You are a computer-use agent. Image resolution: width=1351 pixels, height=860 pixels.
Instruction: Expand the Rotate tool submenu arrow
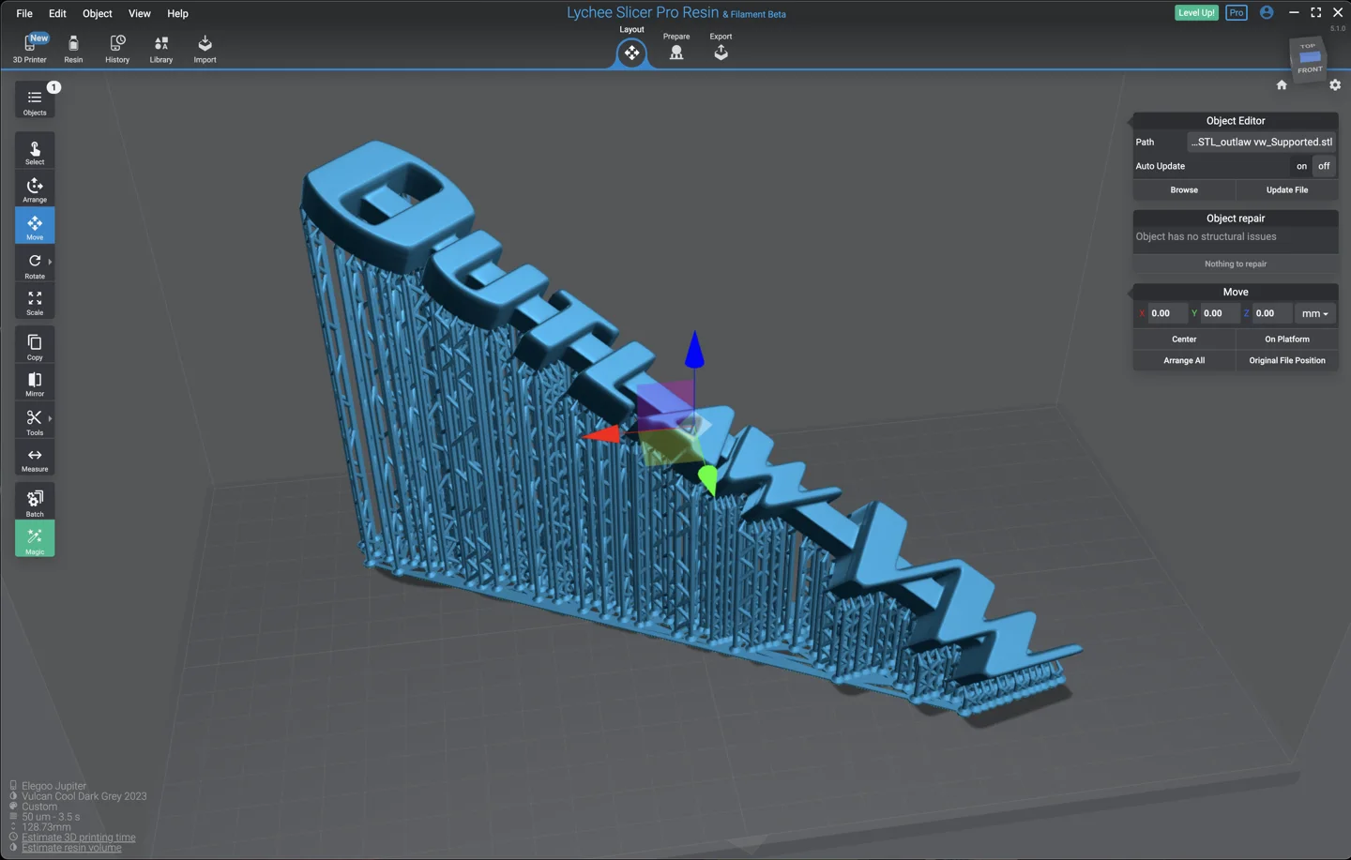tap(50, 263)
